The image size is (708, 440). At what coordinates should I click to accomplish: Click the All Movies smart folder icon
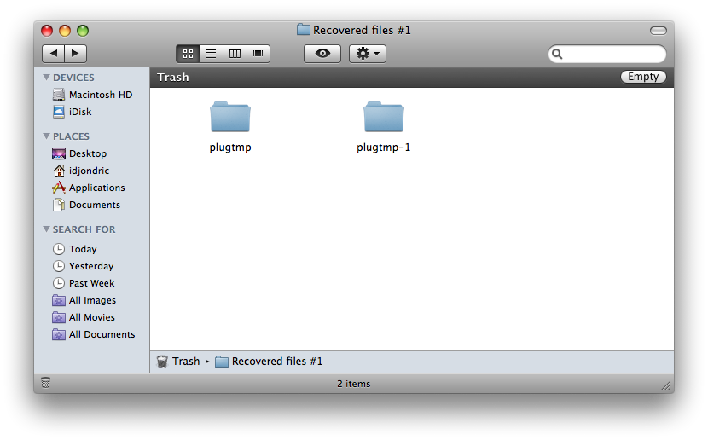tap(59, 317)
